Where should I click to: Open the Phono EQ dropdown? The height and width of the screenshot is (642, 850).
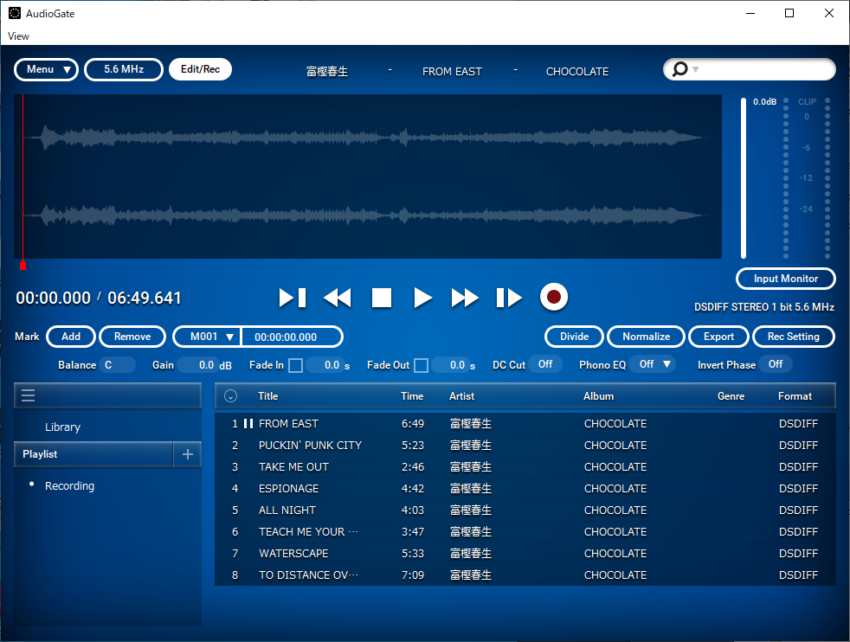(654, 364)
